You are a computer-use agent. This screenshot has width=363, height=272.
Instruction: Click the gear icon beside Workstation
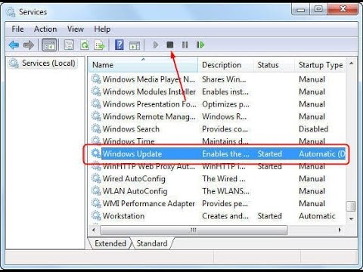pyautogui.click(x=96, y=215)
